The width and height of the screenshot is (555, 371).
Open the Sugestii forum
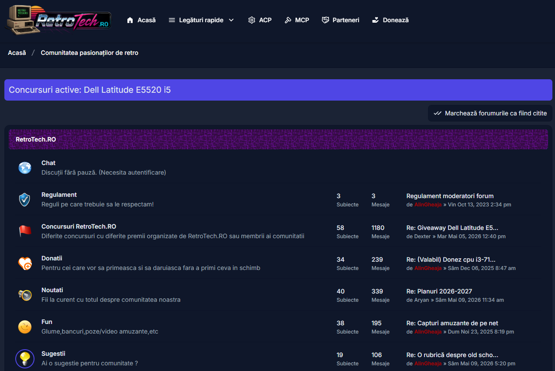pyautogui.click(x=53, y=354)
